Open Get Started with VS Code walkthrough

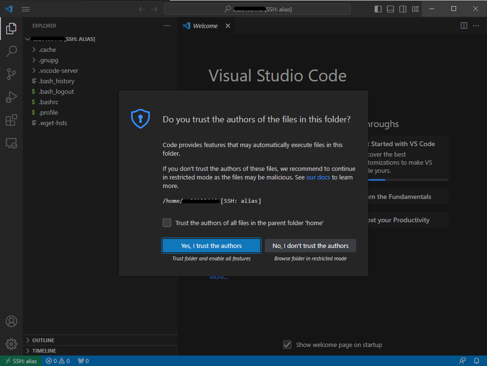click(409, 158)
